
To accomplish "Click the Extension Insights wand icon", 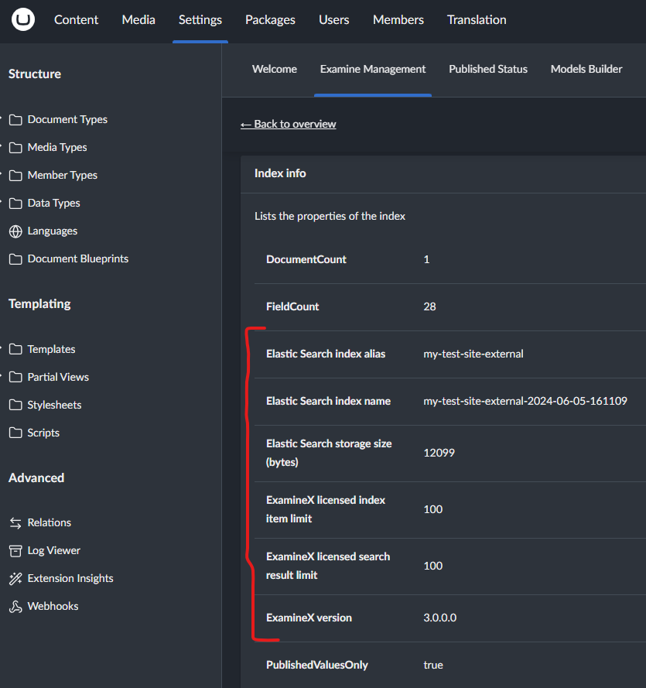I will pos(15,579).
